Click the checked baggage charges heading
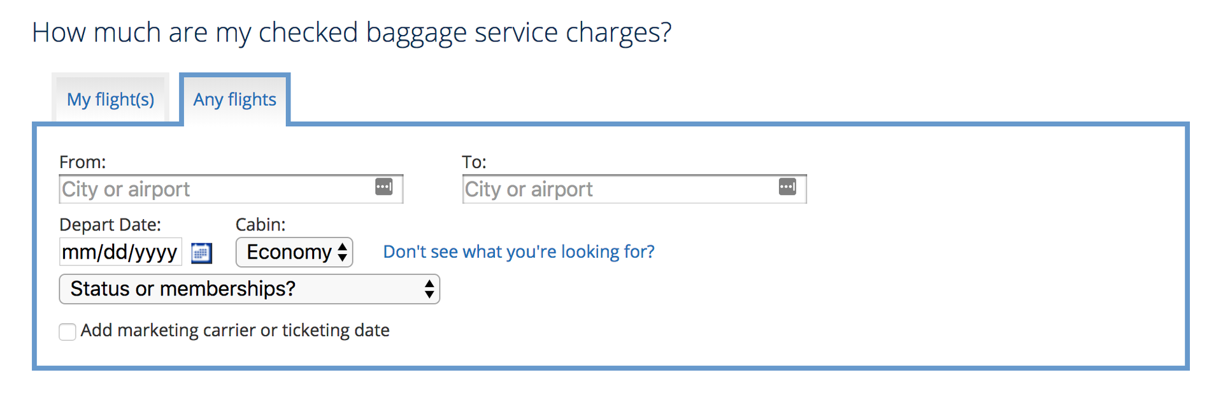The width and height of the screenshot is (1223, 405). (352, 32)
